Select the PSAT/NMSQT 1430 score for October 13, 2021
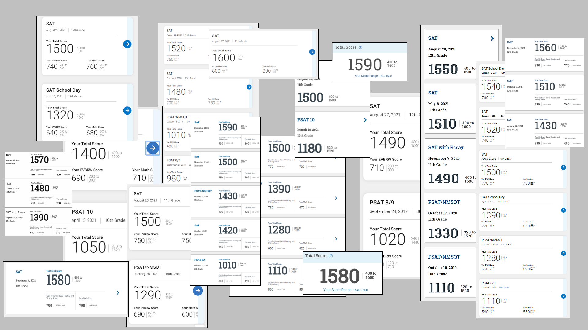 point(228,196)
